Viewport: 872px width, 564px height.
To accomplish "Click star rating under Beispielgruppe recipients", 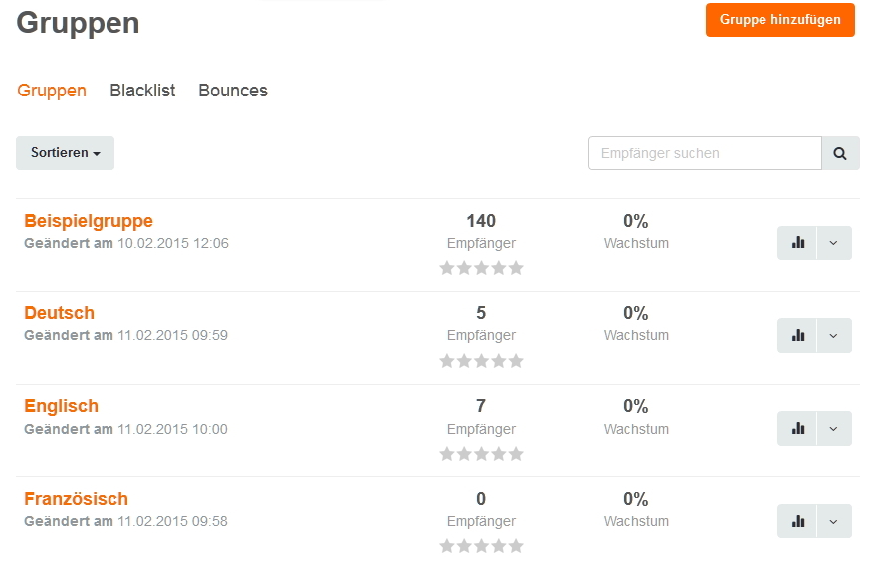I will (481, 268).
